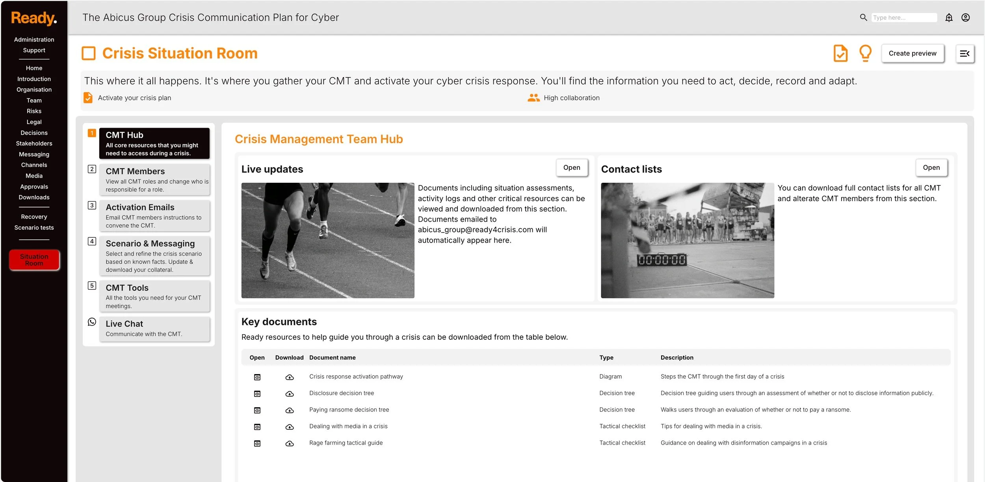
Task: Open the Live Chat WhatsApp icon
Action: [x=92, y=322]
